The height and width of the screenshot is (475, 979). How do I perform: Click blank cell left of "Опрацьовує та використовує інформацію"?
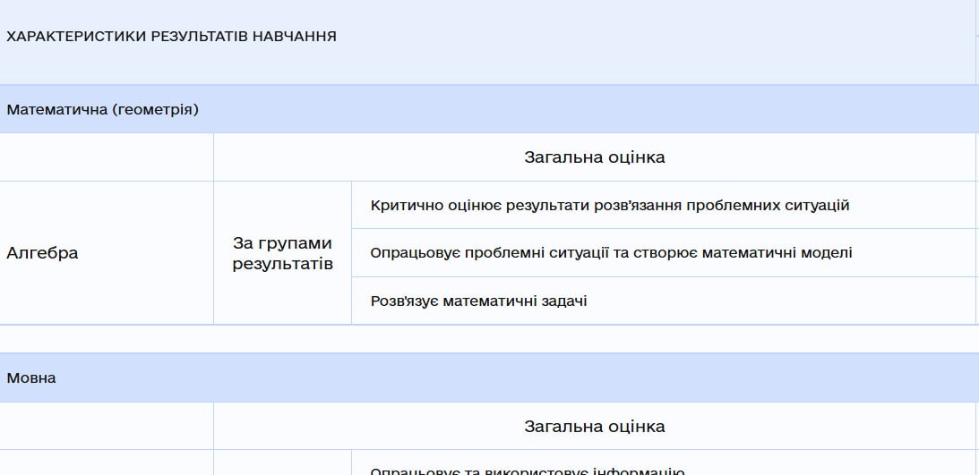(x=282, y=463)
